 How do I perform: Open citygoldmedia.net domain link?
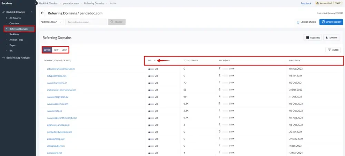(x=57, y=76)
